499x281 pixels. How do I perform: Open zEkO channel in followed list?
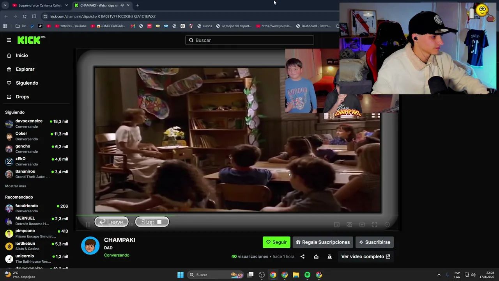coord(36,161)
